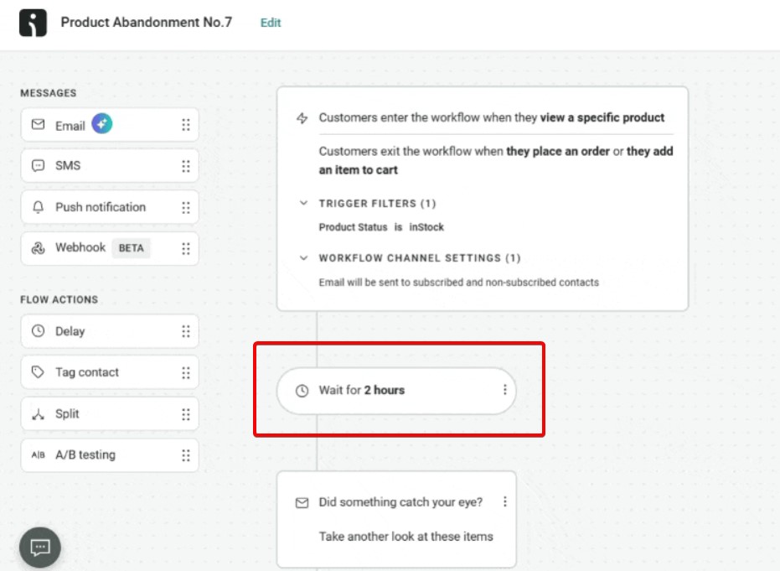Open options menu on the email message node
The width and height of the screenshot is (780, 571).
coord(505,501)
